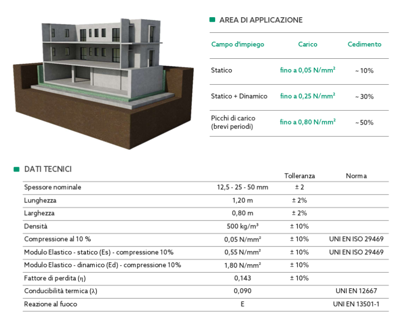The height and width of the screenshot is (322, 402).
Task: Click the Campo d'impiego column header
Action: pyautogui.click(x=238, y=44)
